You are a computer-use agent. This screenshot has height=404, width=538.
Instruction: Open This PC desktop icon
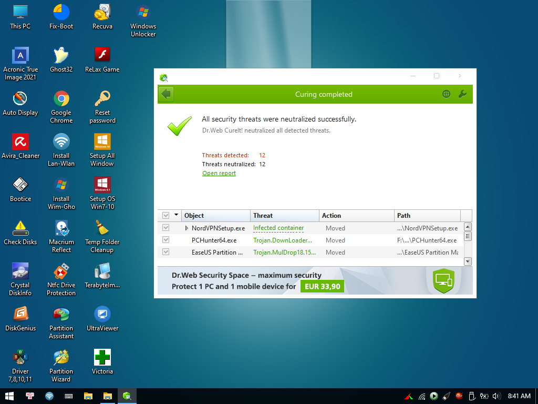(x=20, y=17)
